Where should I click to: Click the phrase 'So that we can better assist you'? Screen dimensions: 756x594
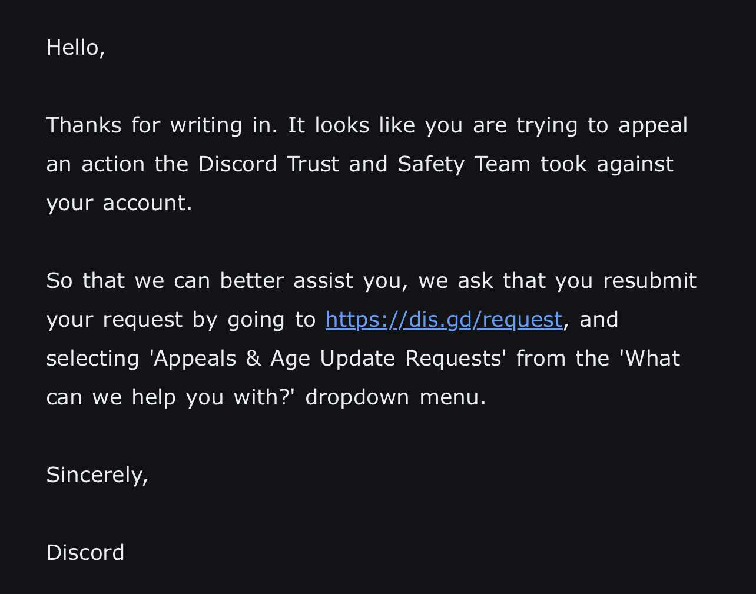pyautogui.click(x=226, y=281)
